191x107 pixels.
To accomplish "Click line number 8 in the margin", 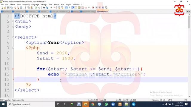I will 8,53.
